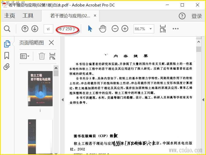
Task: Go to previous page with up arrow
Action: point(25,29)
